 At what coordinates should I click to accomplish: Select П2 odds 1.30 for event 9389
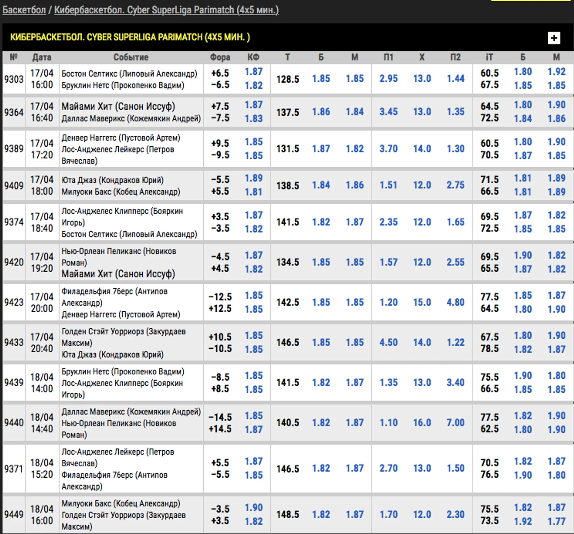pos(455,149)
